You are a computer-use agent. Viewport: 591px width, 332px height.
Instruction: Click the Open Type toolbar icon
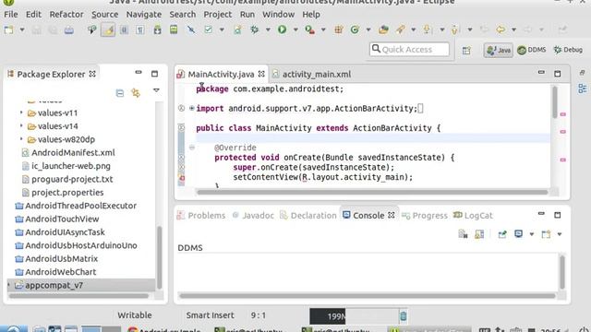tap(383, 30)
